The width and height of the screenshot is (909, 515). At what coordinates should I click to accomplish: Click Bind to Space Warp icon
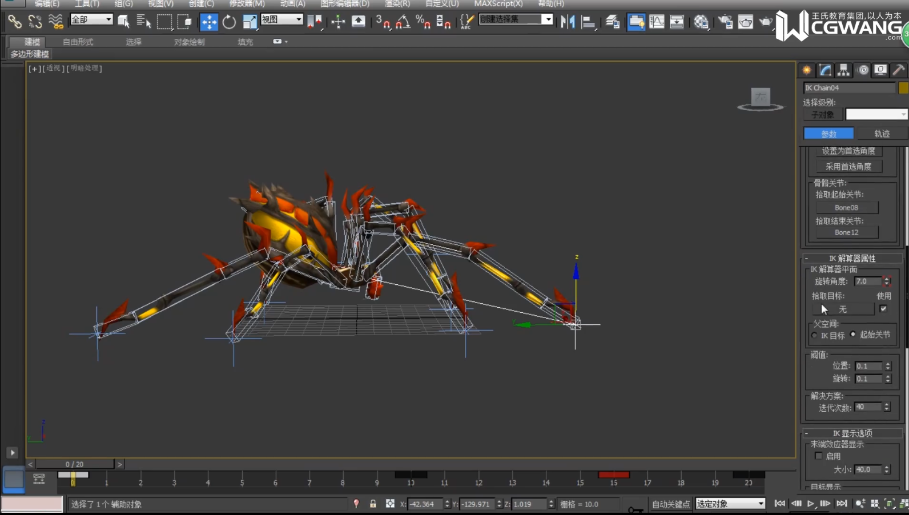point(55,22)
